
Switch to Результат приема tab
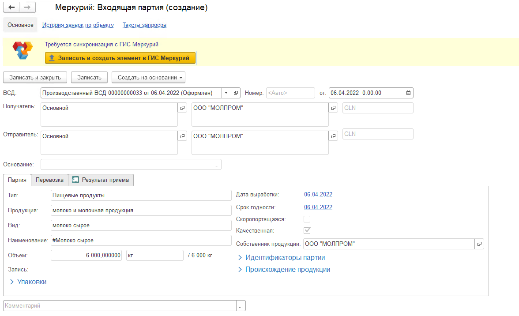pos(101,180)
